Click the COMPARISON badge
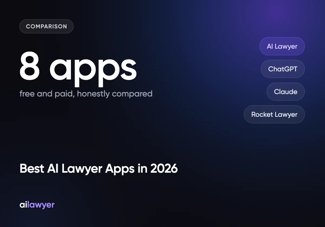 tap(46, 26)
